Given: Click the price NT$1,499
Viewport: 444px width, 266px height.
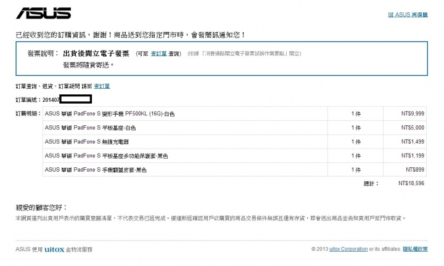Looking at the screenshot, I should click(x=413, y=141).
